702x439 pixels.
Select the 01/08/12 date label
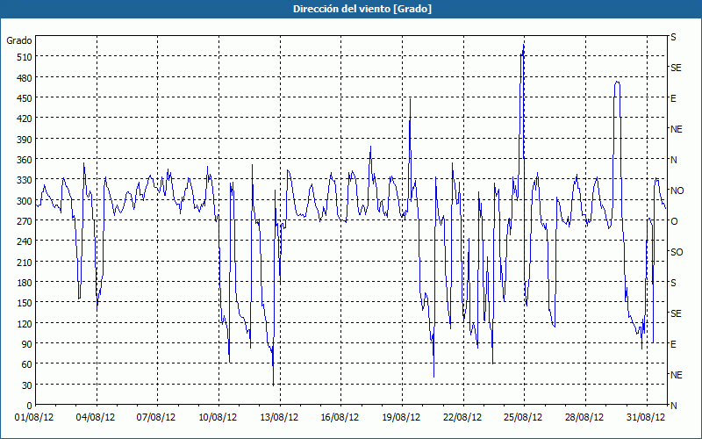click(34, 418)
